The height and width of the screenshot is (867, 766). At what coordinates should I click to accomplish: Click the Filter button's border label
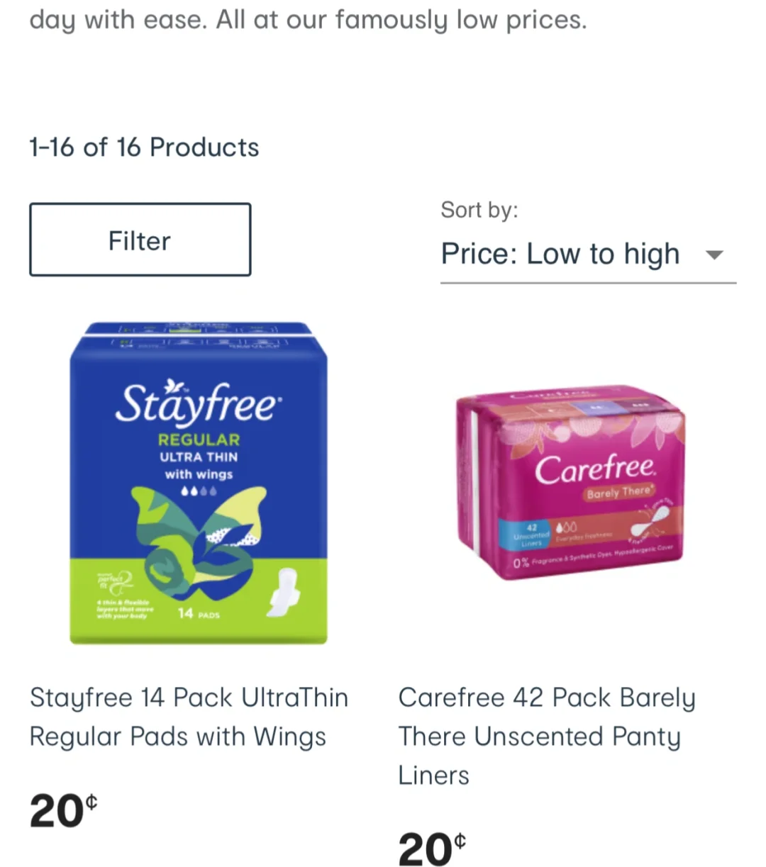139,240
